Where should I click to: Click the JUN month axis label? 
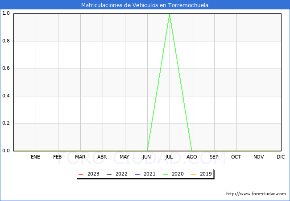click(146, 157)
